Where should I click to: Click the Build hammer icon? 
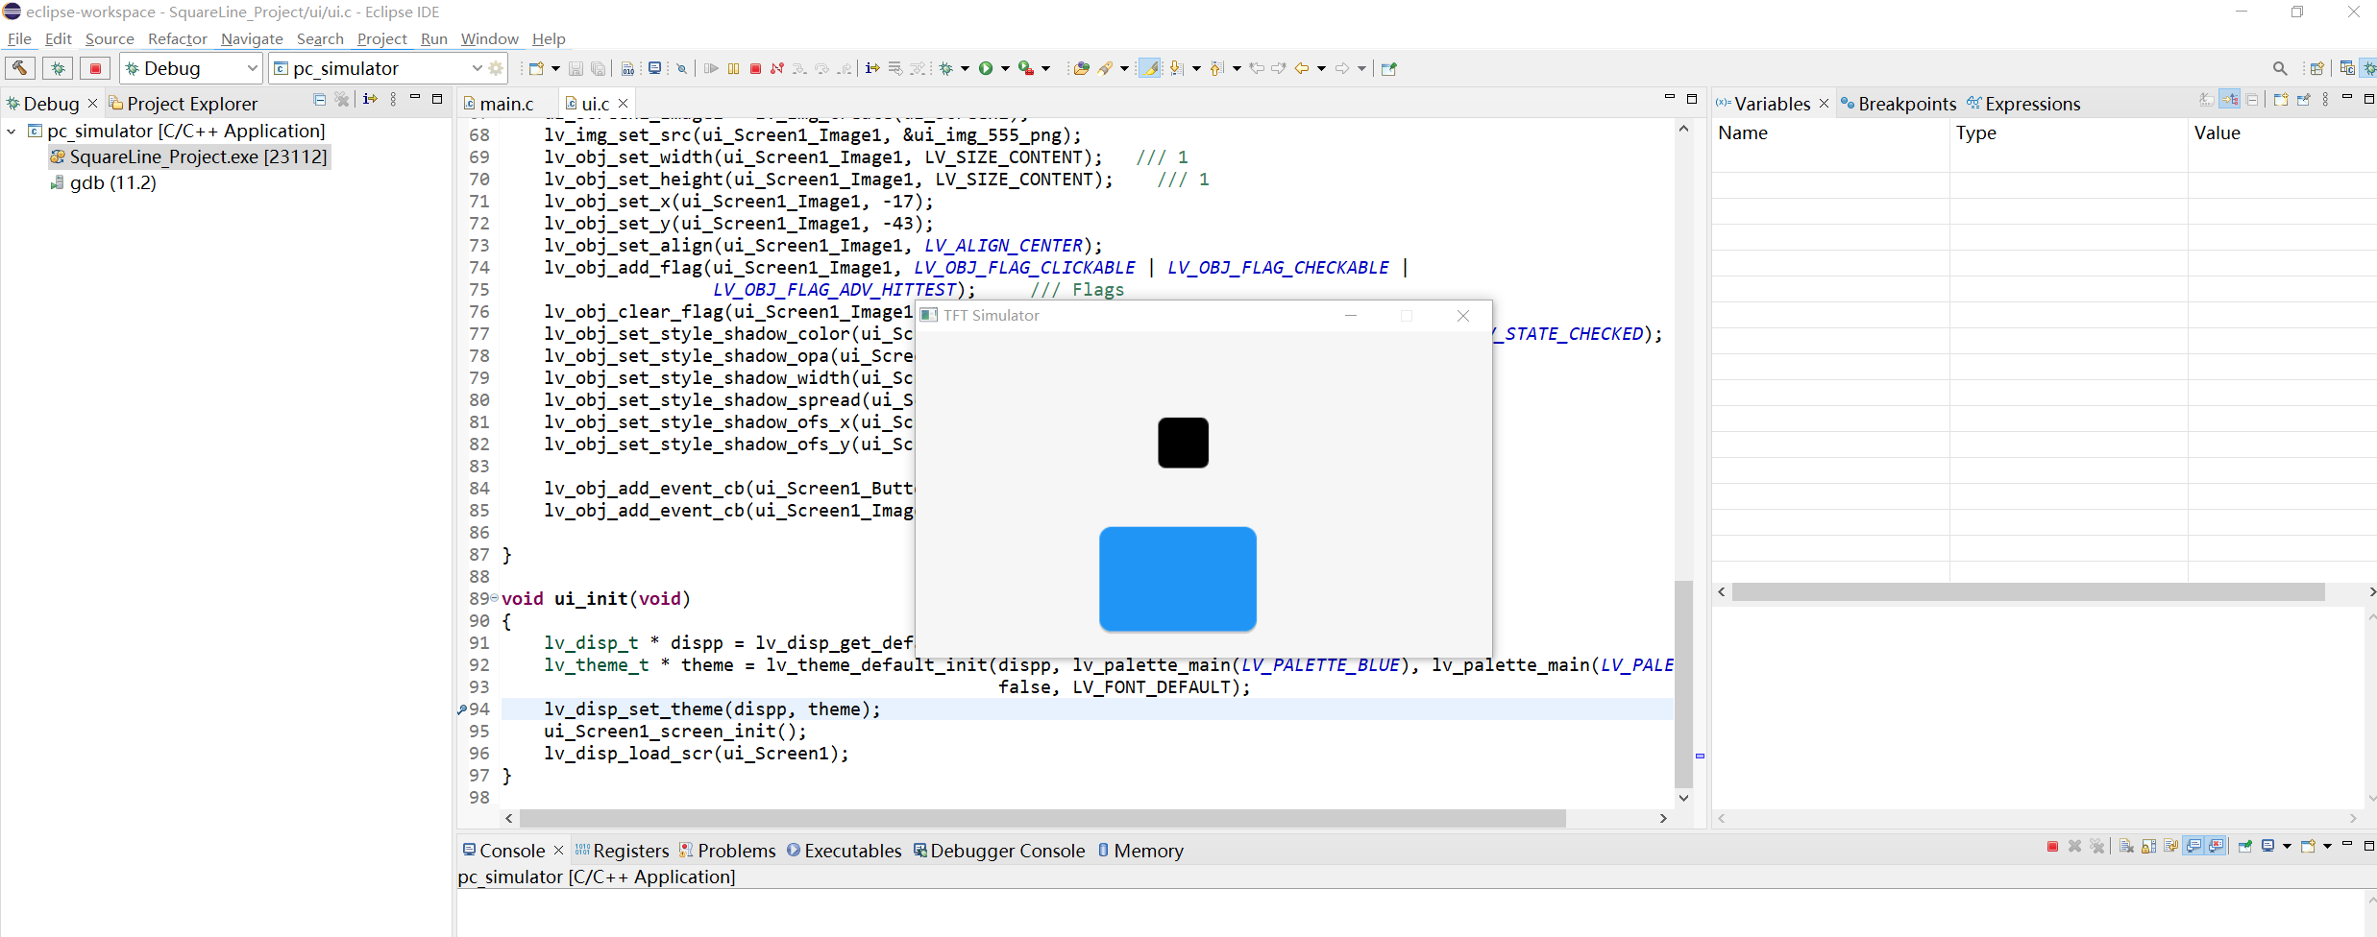(19, 68)
